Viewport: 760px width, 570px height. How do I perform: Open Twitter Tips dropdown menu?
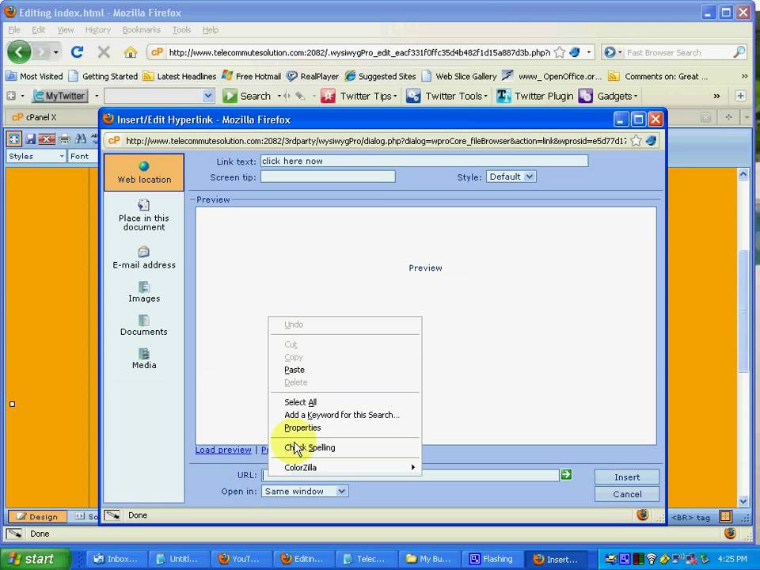tap(359, 96)
